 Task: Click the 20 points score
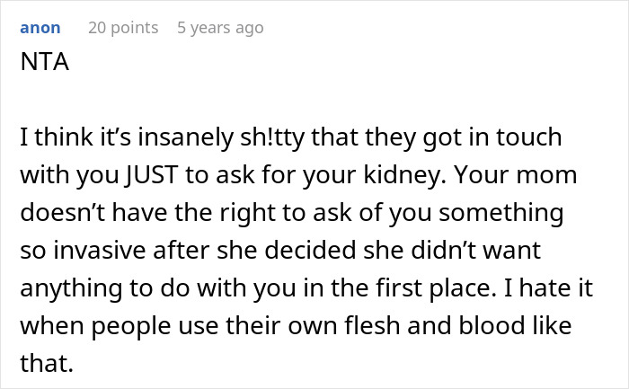point(122,28)
